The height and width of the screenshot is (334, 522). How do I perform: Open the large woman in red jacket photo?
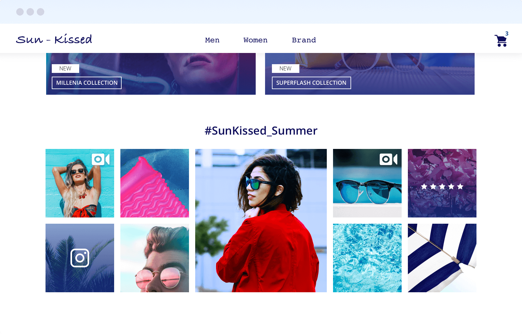261,221
